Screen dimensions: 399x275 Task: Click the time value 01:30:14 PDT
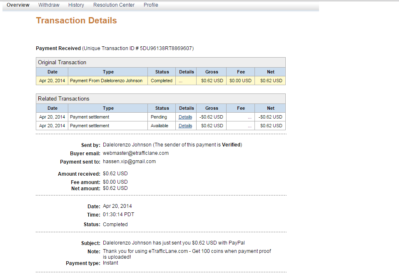(118, 214)
